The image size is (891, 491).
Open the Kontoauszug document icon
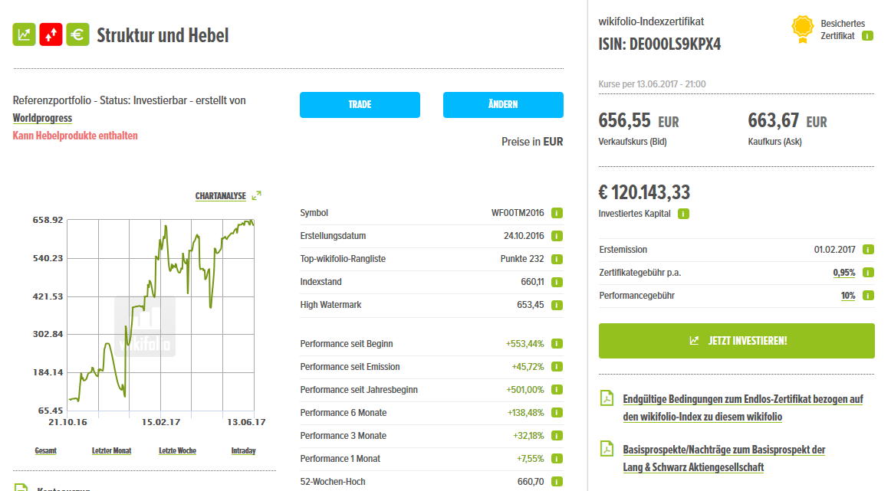[20, 487]
